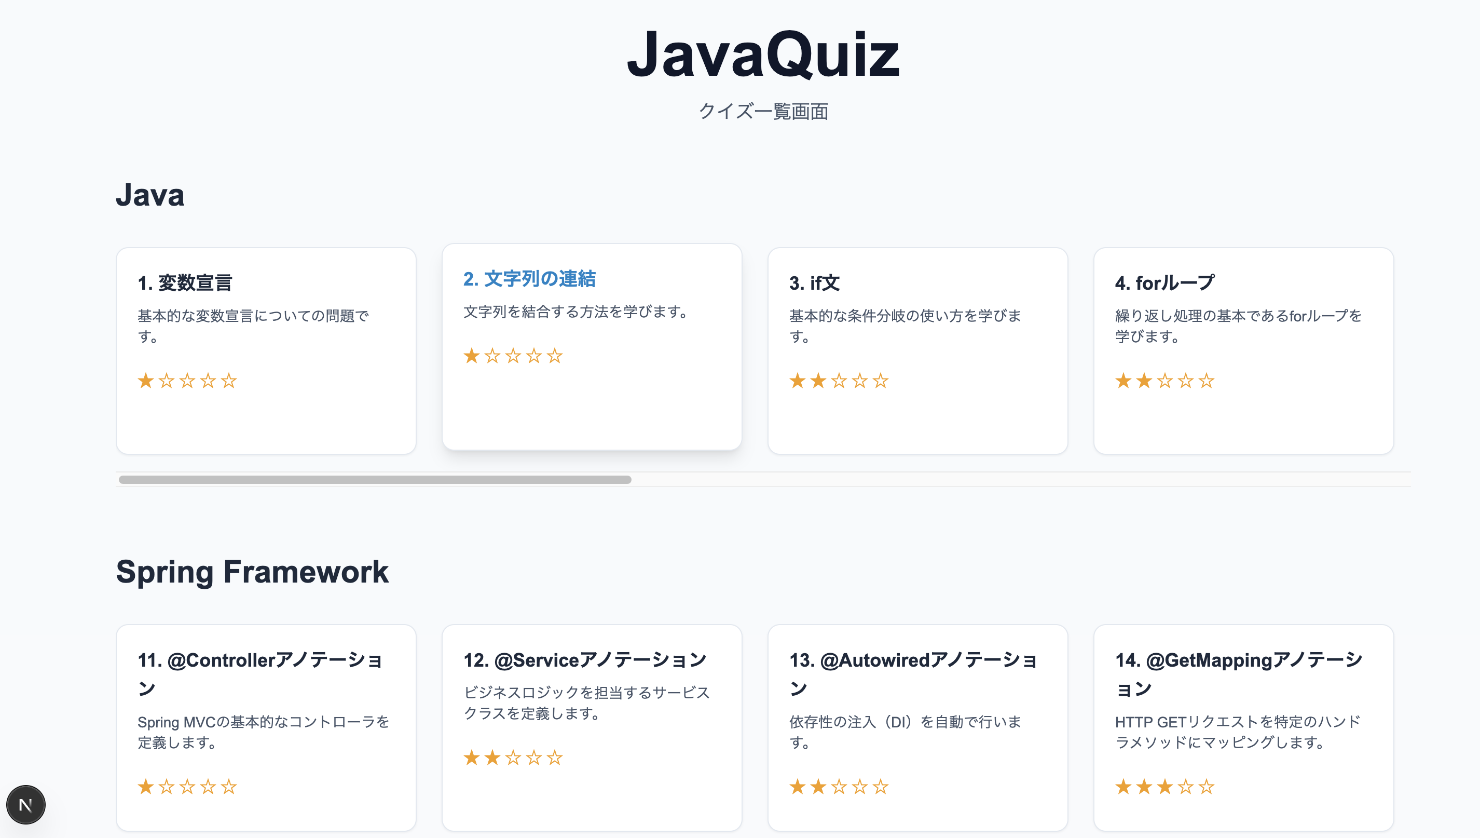The image size is (1480, 838).
Task: Open quiz 11. @Controllerアノテーション
Action: (266, 727)
